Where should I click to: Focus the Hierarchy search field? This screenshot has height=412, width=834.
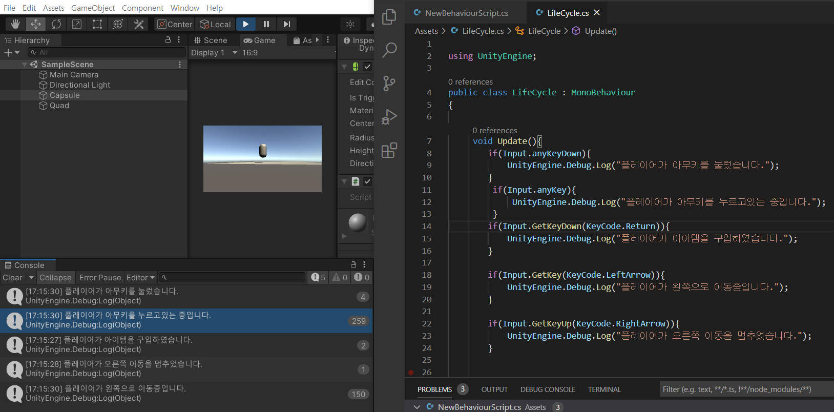click(x=107, y=52)
